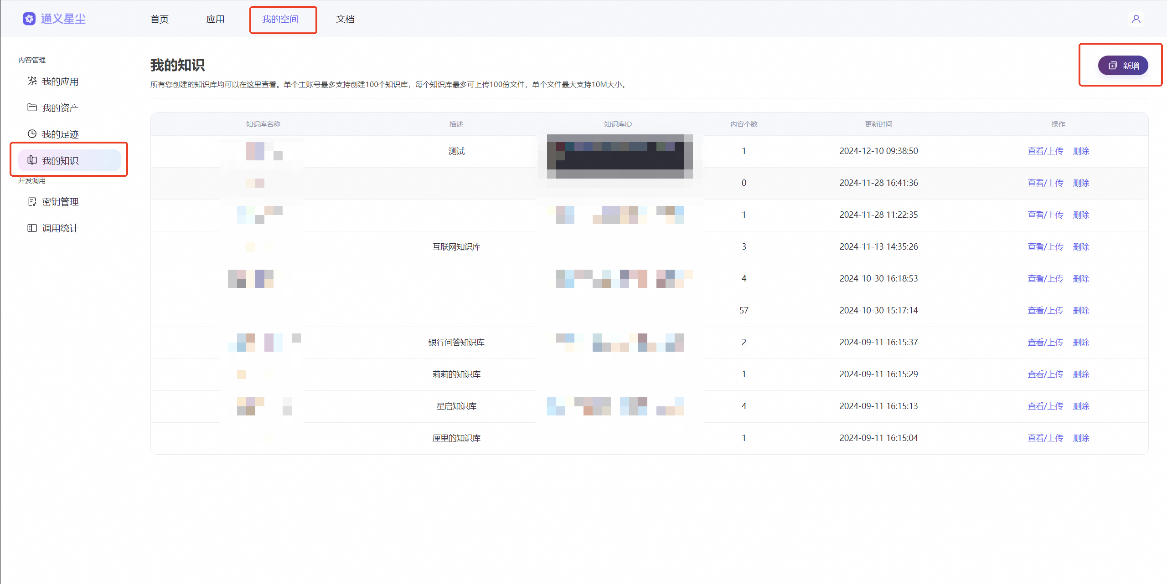Click the 通义星尘 logo icon

(29, 19)
